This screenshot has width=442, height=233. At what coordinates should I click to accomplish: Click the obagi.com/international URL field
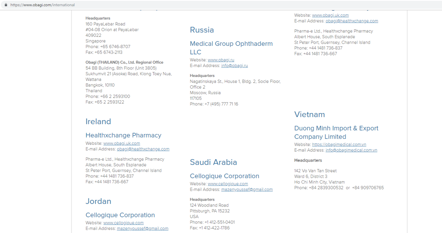coord(42,5)
